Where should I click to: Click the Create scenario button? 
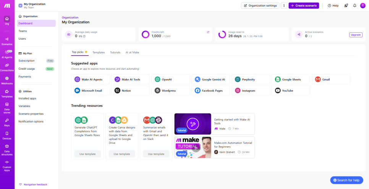point(304,6)
